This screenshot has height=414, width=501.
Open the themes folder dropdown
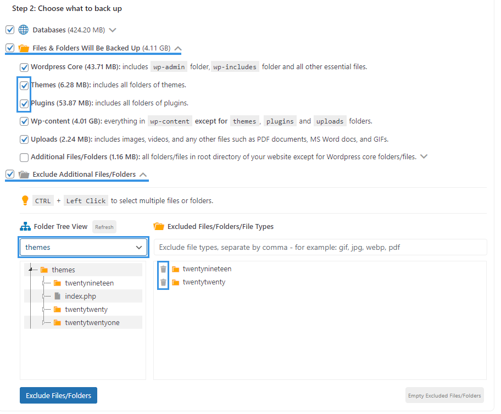[x=83, y=247]
